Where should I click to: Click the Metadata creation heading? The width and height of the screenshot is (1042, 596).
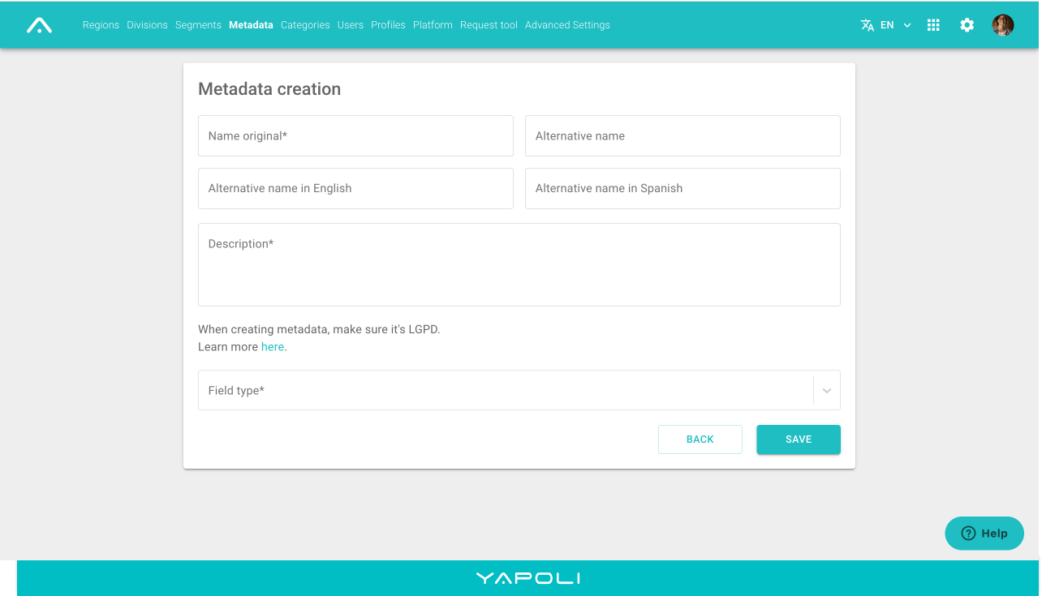click(x=269, y=89)
